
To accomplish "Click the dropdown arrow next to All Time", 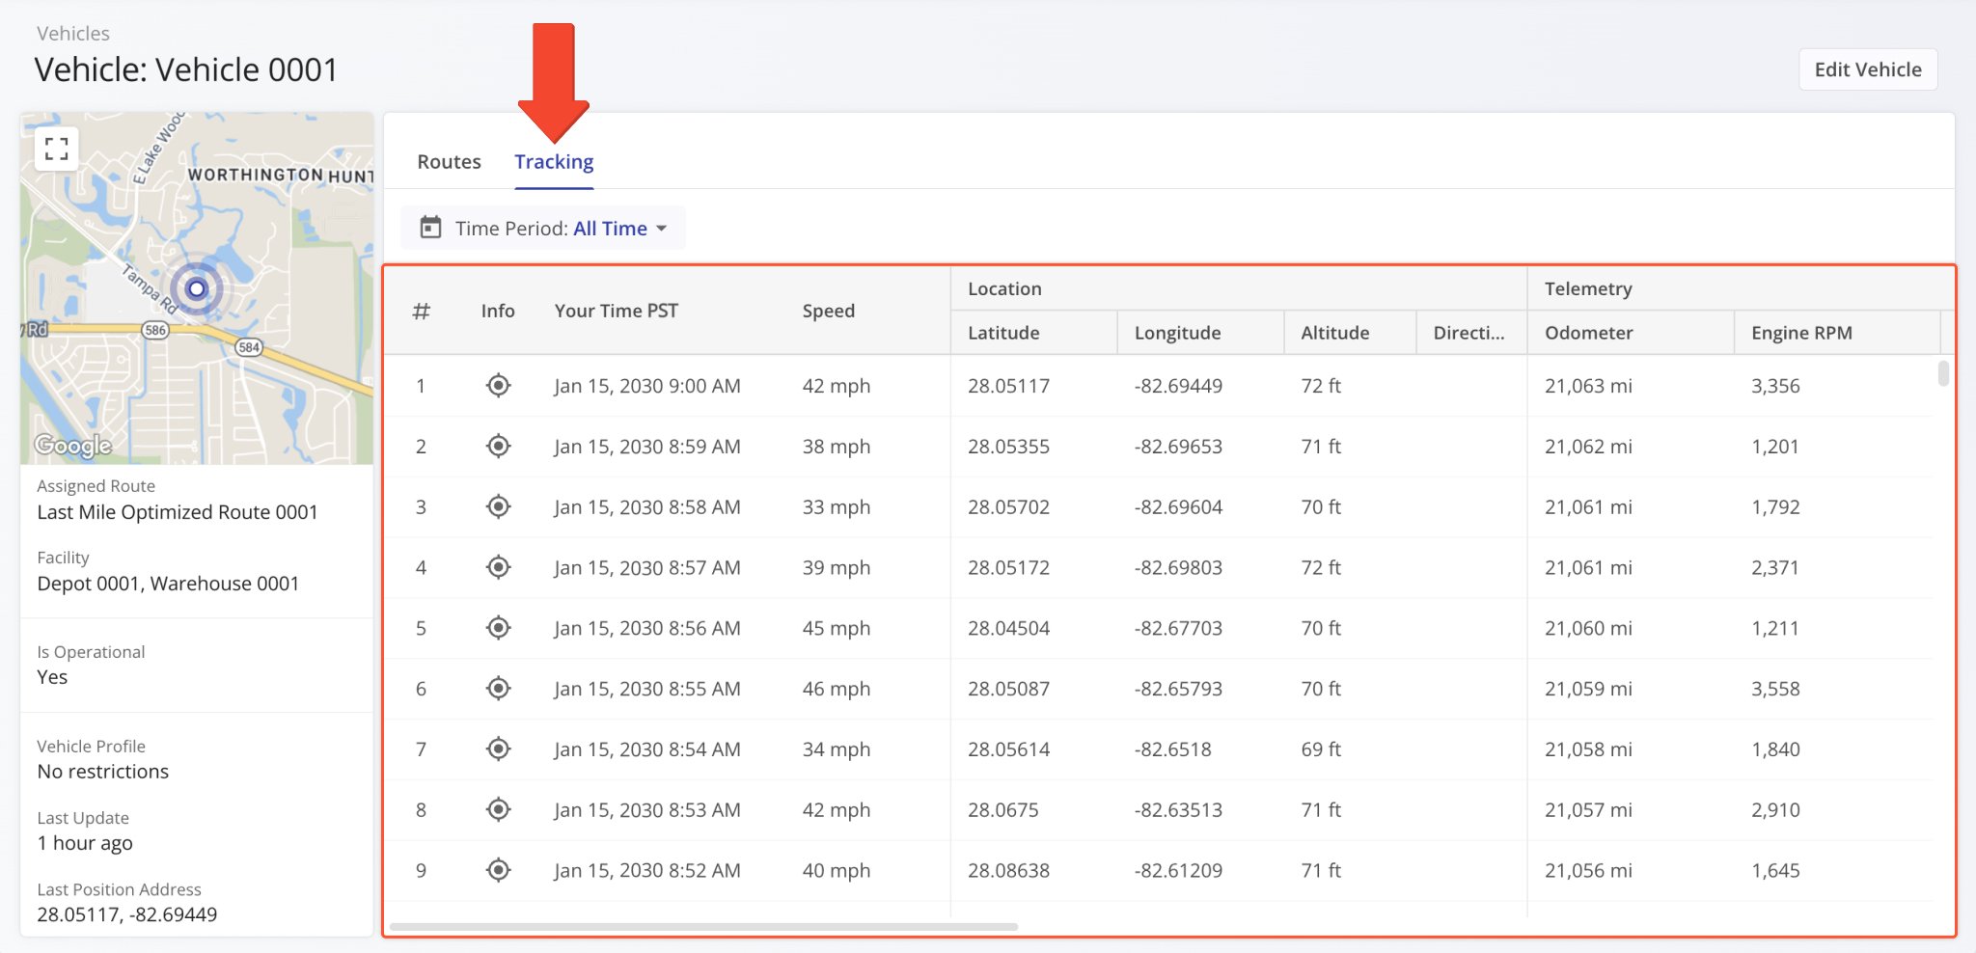I will 662,229.
